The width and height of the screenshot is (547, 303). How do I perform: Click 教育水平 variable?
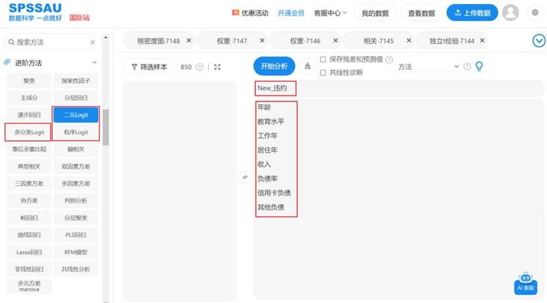[x=271, y=121]
